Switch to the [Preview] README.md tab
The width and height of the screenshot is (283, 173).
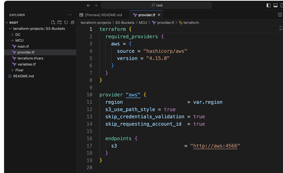point(103,15)
